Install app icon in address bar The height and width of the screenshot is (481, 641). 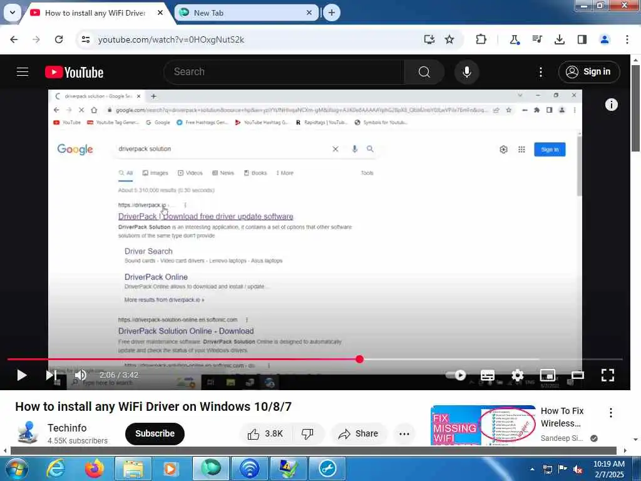pos(429,39)
